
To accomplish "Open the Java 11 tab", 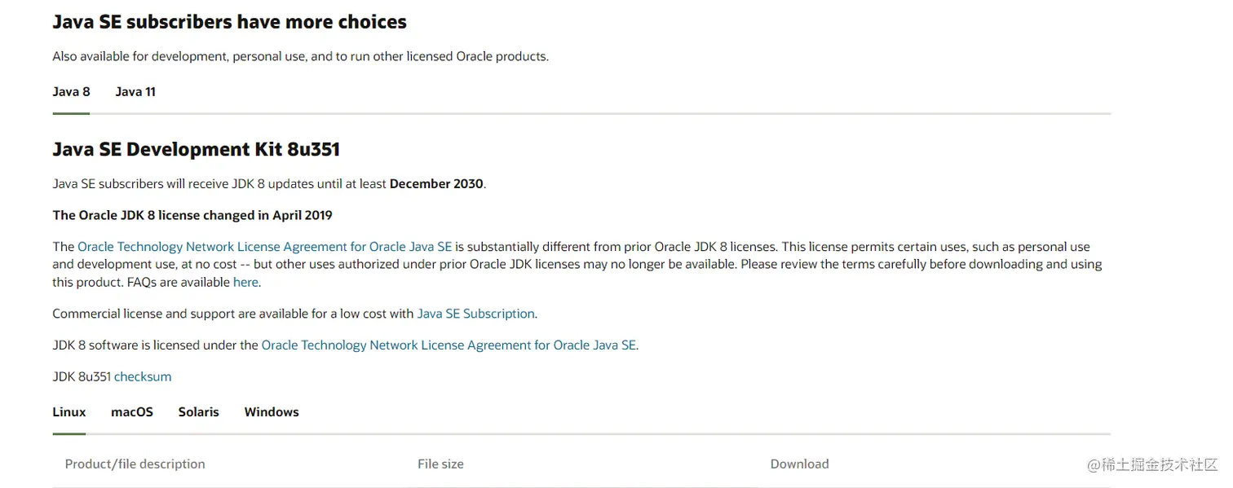I will click(x=135, y=92).
